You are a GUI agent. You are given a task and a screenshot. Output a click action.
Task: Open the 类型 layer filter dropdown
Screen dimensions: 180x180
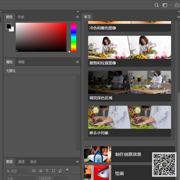(16, 171)
